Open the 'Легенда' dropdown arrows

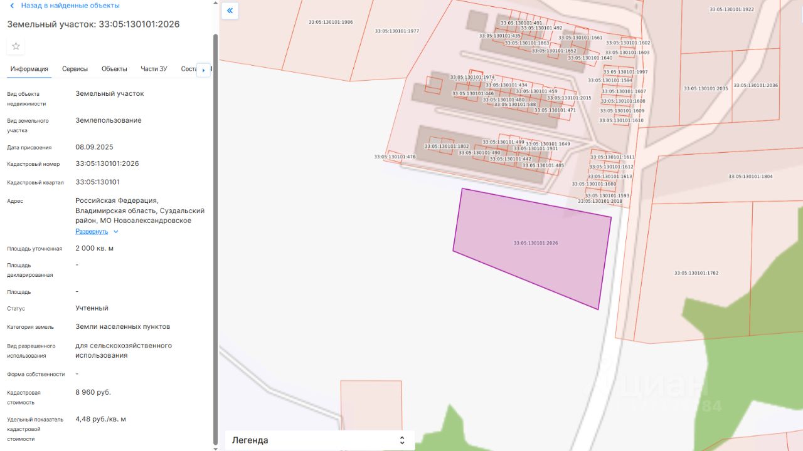tap(402, 440)
